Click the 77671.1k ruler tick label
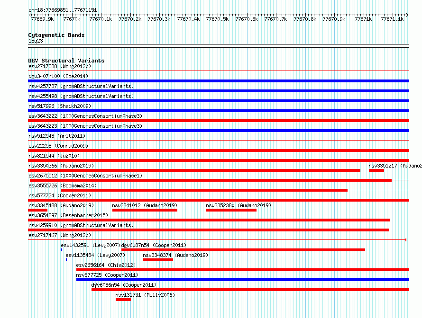Screen dimensions: 422x318 (x=392, y=19)
